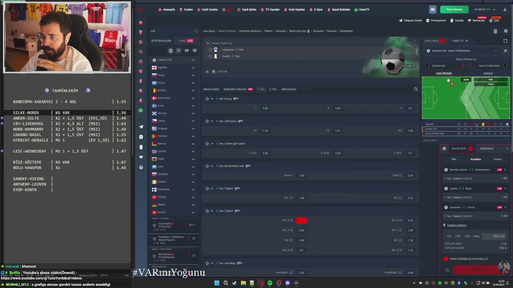Favorite the 1. Yarı: Yarının geri kalanı star

(207, 143)
